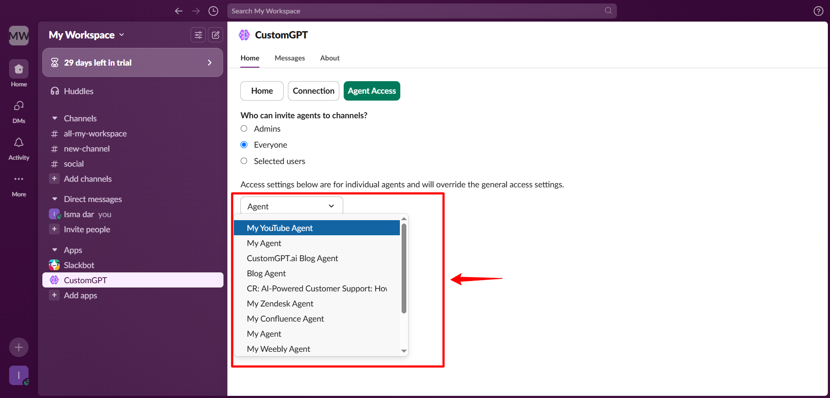Open 29 days left in trial banner
This screenshot has height=398, width=830.
(x=133, y=63)
